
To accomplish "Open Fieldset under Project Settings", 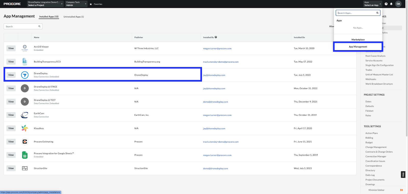I will tap(369, 111).
